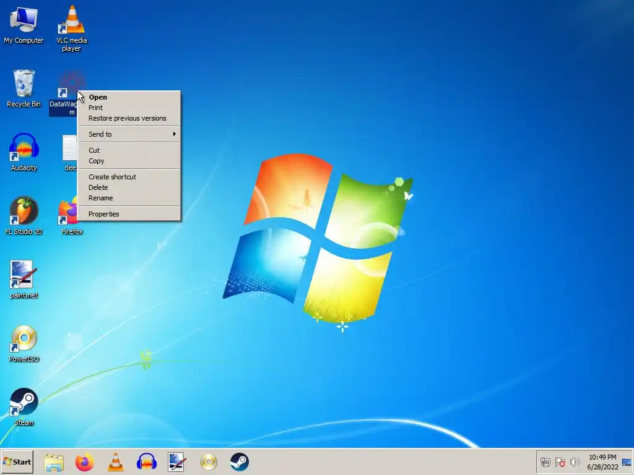This screenshot has width=634, height=475.
Task: Select the partly hidden text file icon
Action: coord(69,152)
